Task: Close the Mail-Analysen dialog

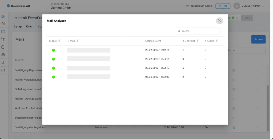Action: click(x=219, y=21)
